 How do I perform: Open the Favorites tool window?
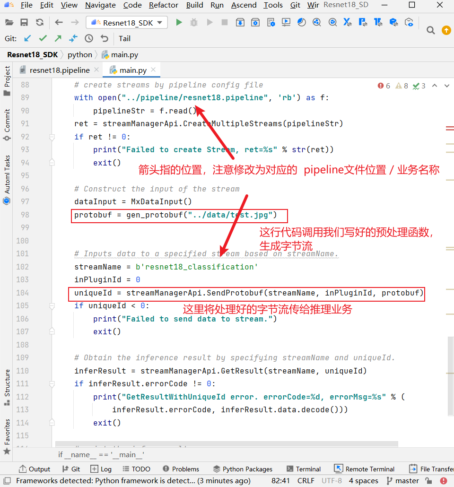pyautogui.click(x=7, y=437)
